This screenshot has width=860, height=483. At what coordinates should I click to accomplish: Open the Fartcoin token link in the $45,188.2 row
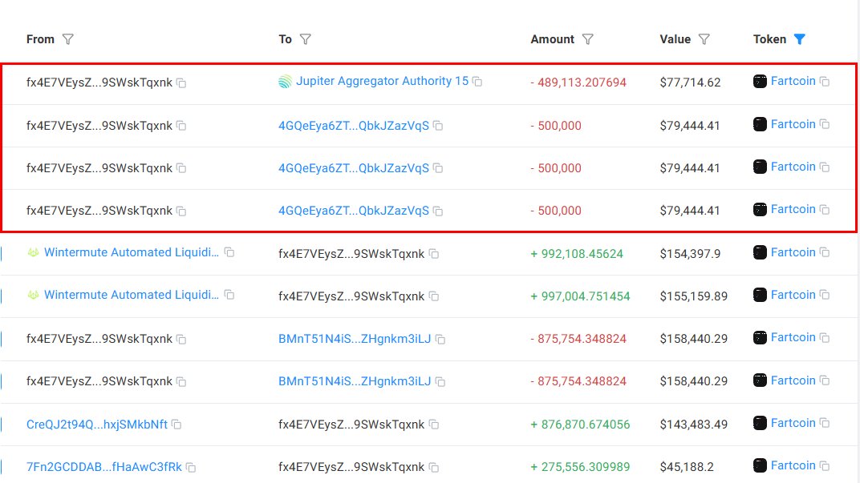click(793, 465)
